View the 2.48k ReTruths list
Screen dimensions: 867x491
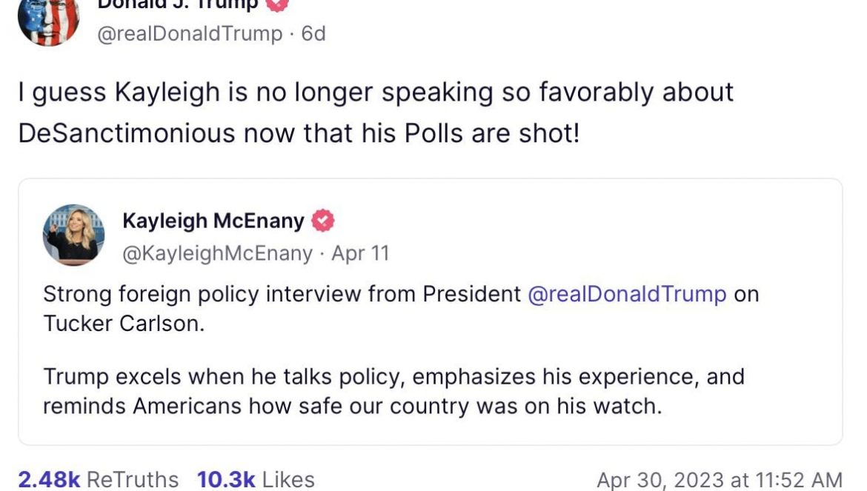point(98,479)
